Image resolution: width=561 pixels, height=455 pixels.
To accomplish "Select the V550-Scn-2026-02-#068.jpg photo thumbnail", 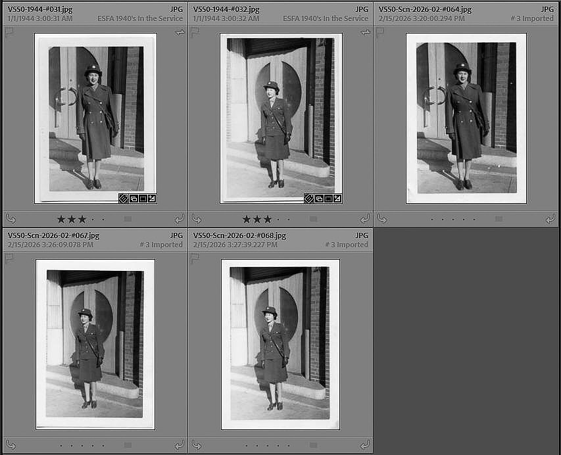I will click(x=280, y=345).
